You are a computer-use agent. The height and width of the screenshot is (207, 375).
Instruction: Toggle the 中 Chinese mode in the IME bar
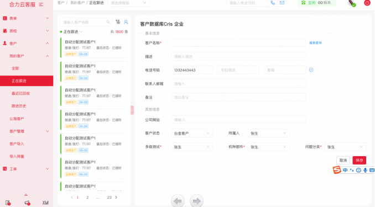click(x=345, y=170)
